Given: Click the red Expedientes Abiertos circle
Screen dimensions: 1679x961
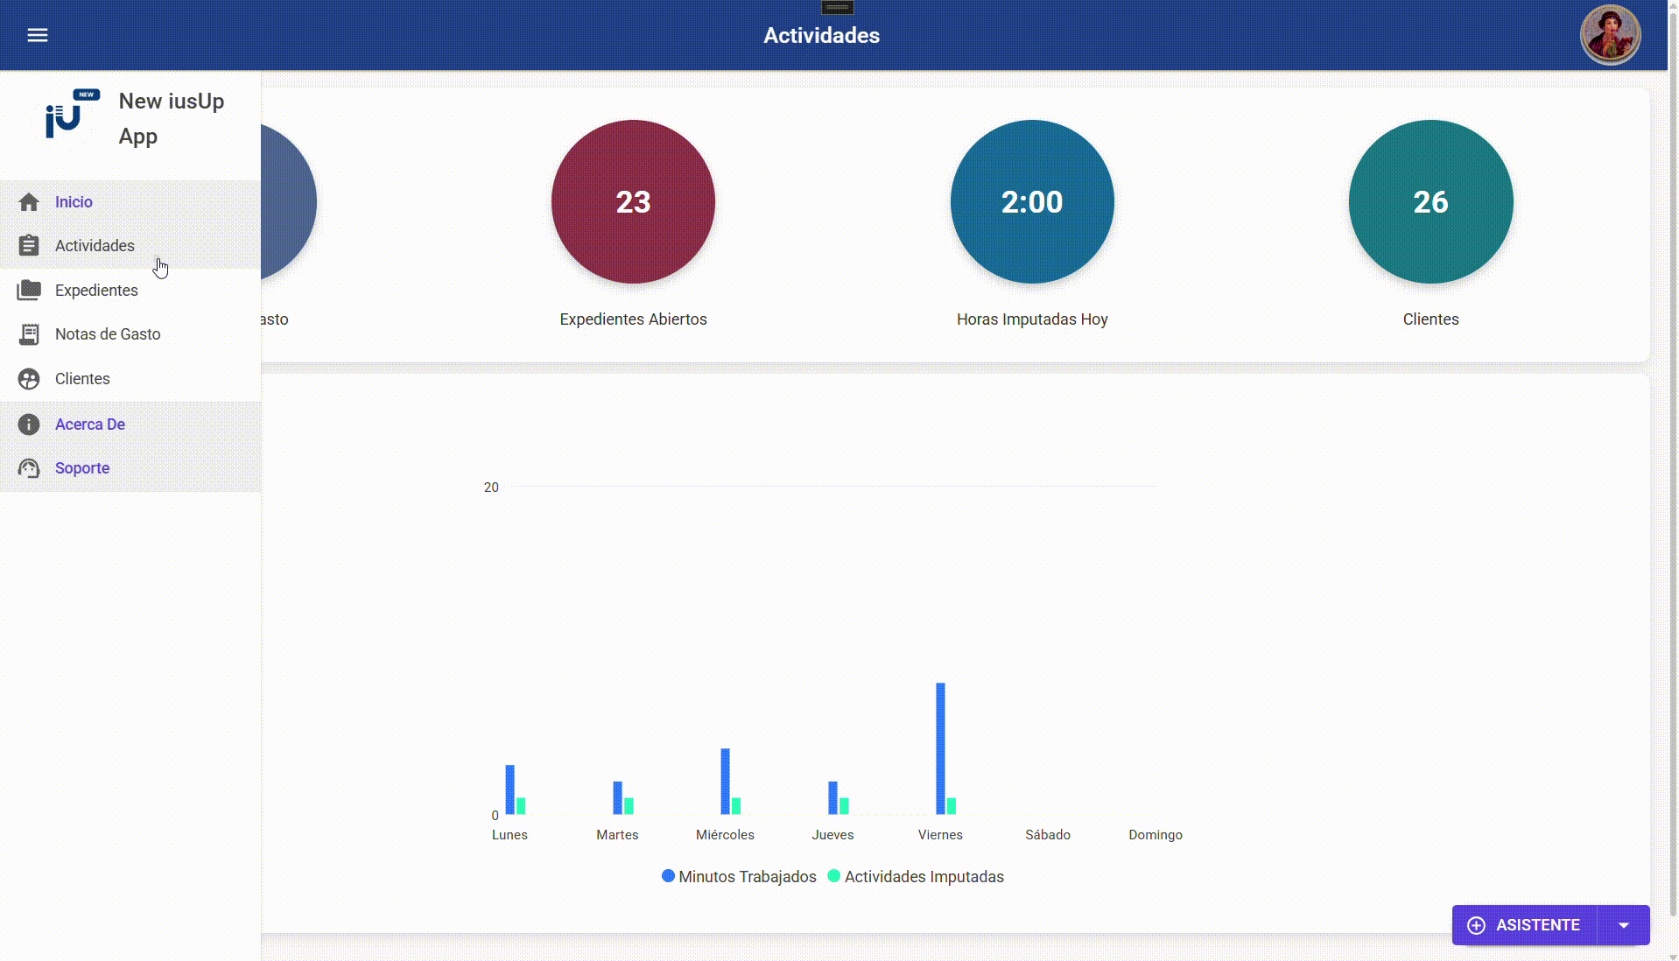Looking at the screenshot, I should [633, 202].
